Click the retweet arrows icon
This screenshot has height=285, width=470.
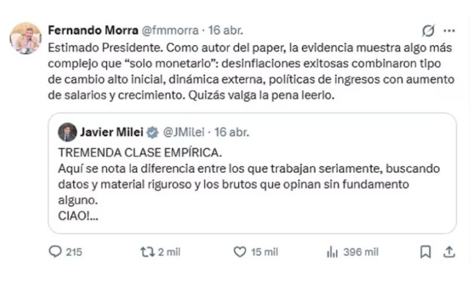point(146,252)
